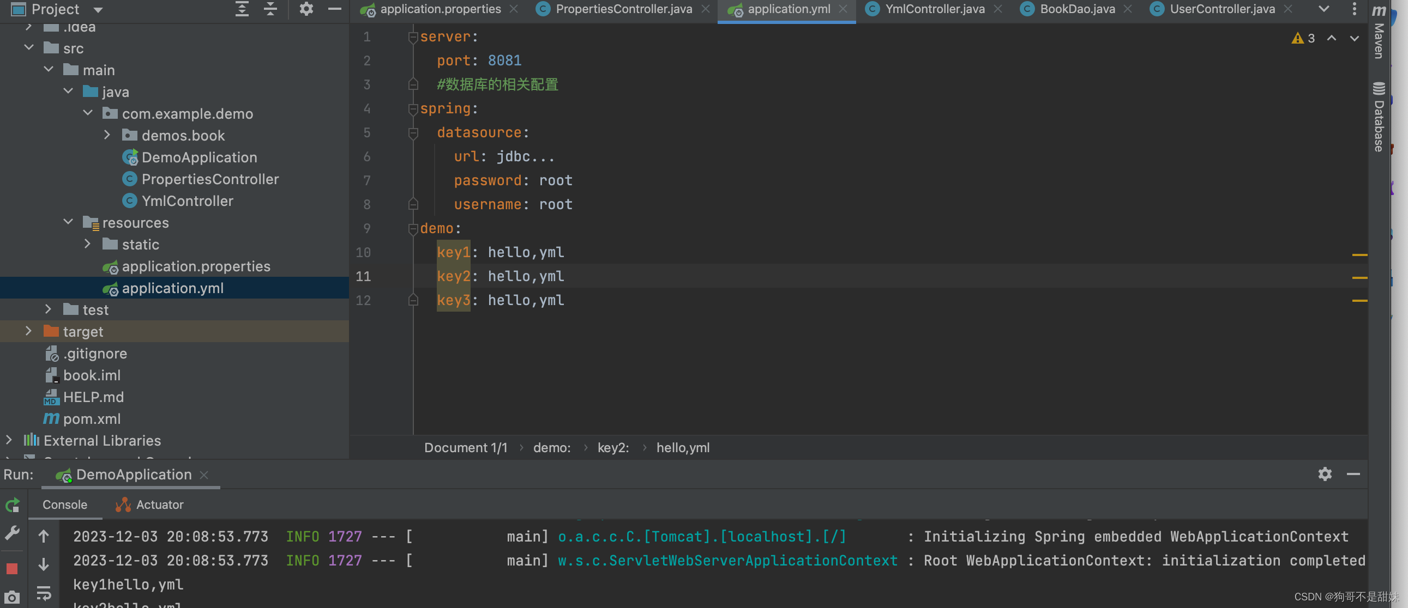The width and height of the screenshot is (1408, 608).
Task: Open the Database tool window
Action: click(x=1379, y=117)
